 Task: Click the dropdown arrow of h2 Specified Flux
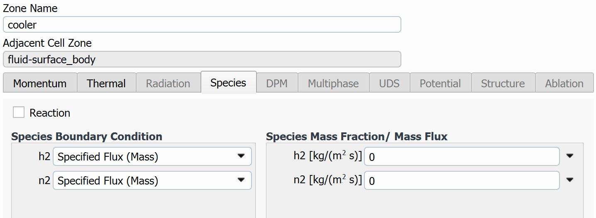[241, 156]
